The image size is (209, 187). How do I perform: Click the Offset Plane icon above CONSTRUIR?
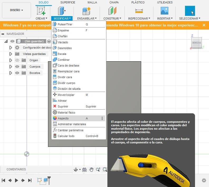112,11
